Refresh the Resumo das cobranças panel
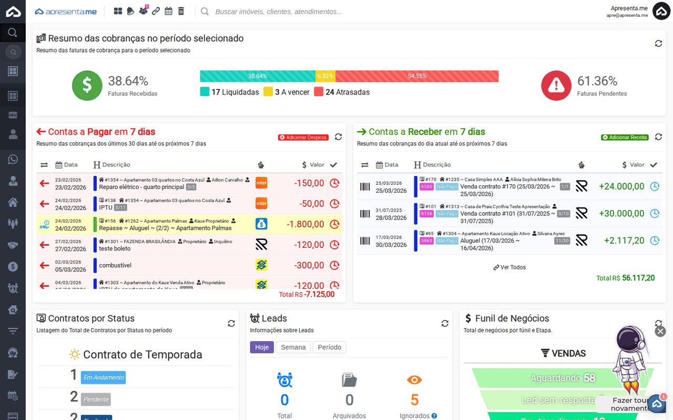673x420 pixels. click(x=658, y=44)
